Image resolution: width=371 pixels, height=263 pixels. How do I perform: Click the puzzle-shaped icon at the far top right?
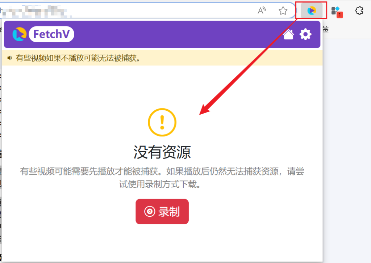click(359, 10)
